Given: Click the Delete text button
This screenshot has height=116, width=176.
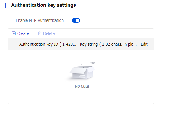Looking at the screenshot, I should point(49,33).
